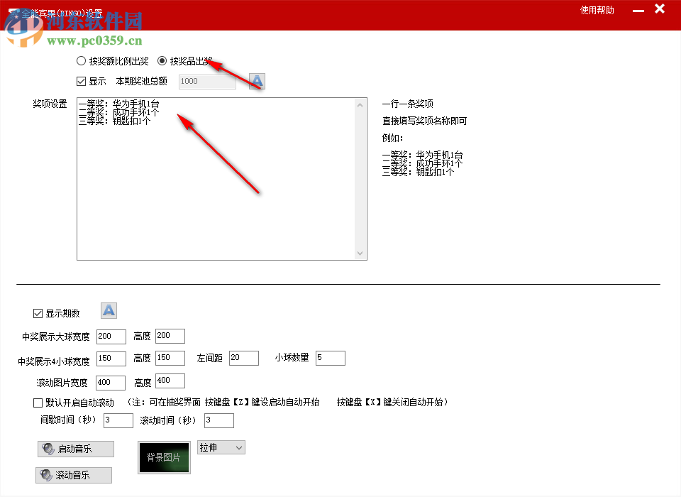Open font settings beside 本期奖池总额 input
This screenshot has height=497, width=681.
[x=255, y=81]
